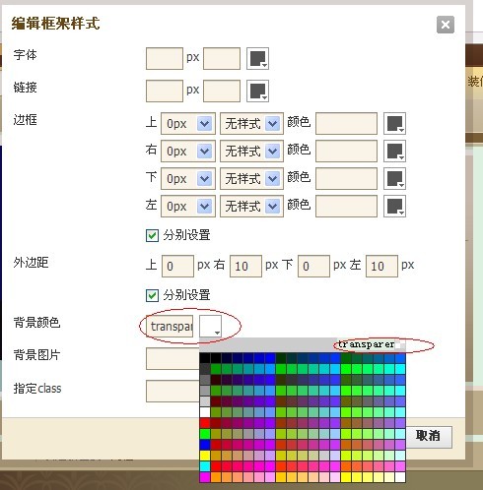Click the 外边距 右 margin field showing 10
Screen dimensions: 483x490
pyautogui.click(x=245, y=266)
